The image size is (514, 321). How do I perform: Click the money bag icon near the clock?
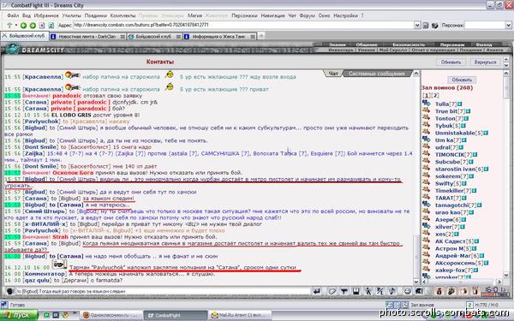439,291
